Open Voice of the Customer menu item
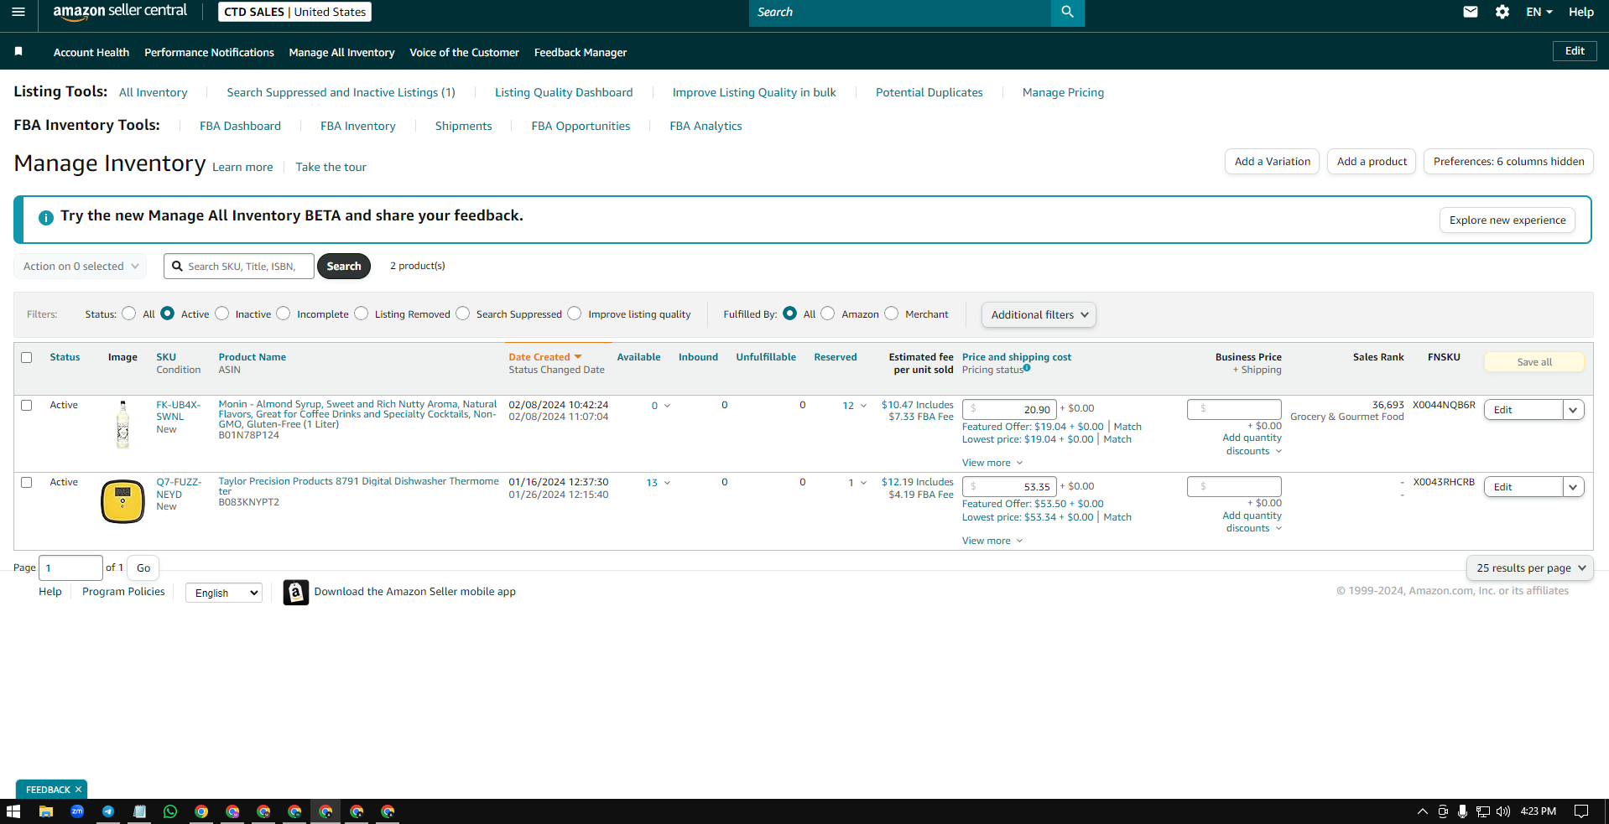 point(464,52)
